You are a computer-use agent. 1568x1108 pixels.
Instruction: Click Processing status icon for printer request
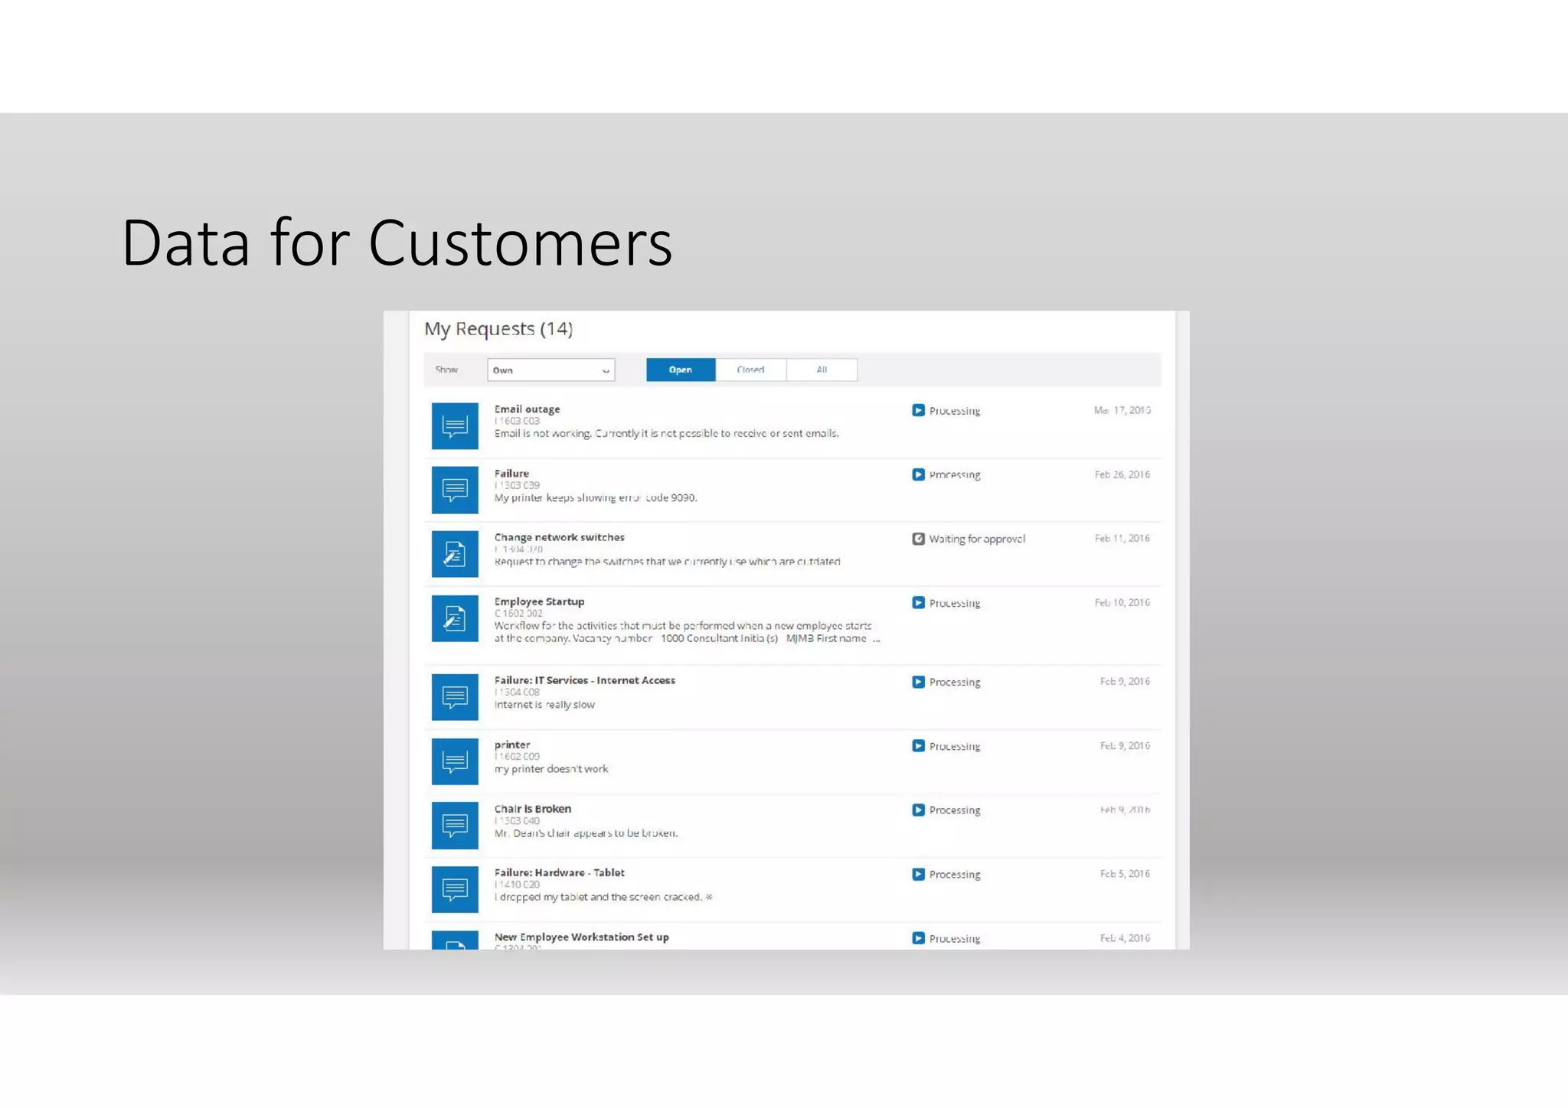pos(918,746)
